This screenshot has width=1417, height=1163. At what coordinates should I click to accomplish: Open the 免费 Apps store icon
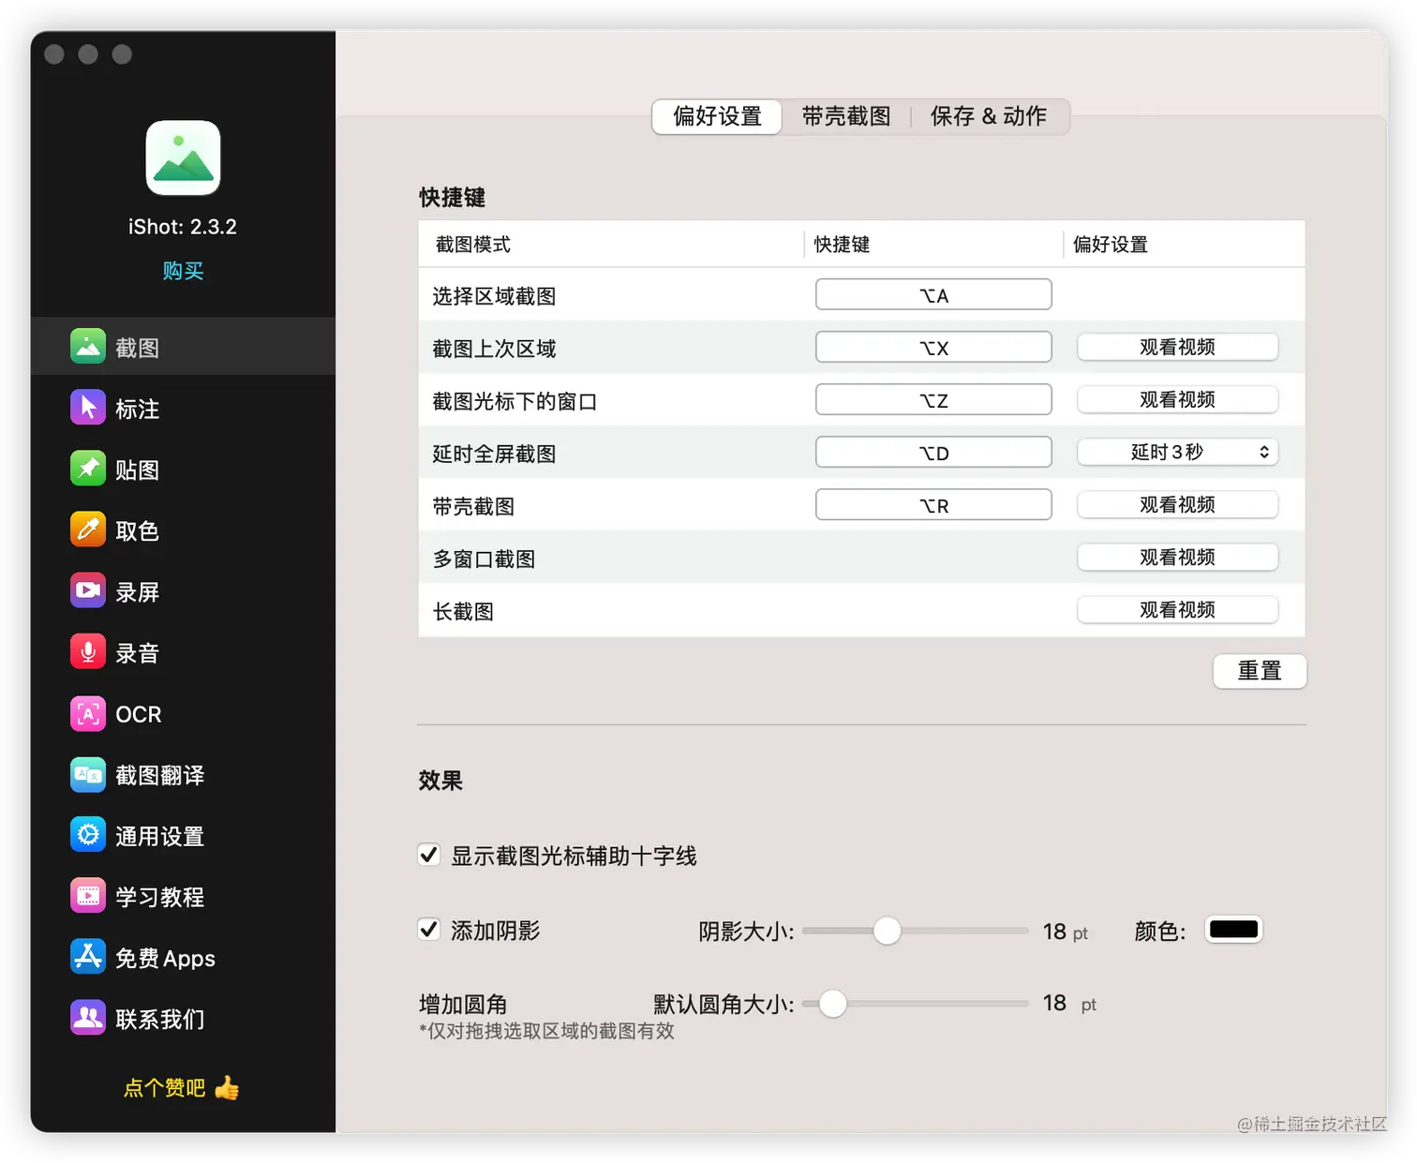88,957
